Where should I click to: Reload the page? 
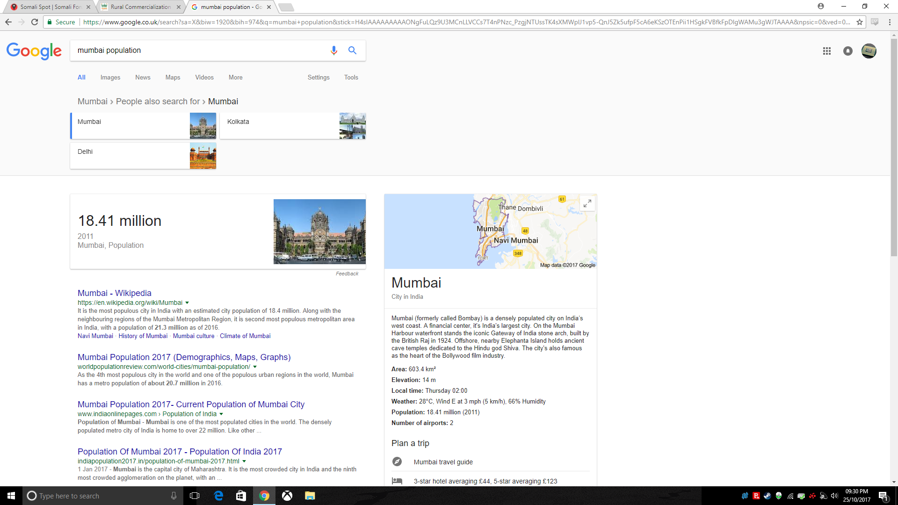coord(35,22)
